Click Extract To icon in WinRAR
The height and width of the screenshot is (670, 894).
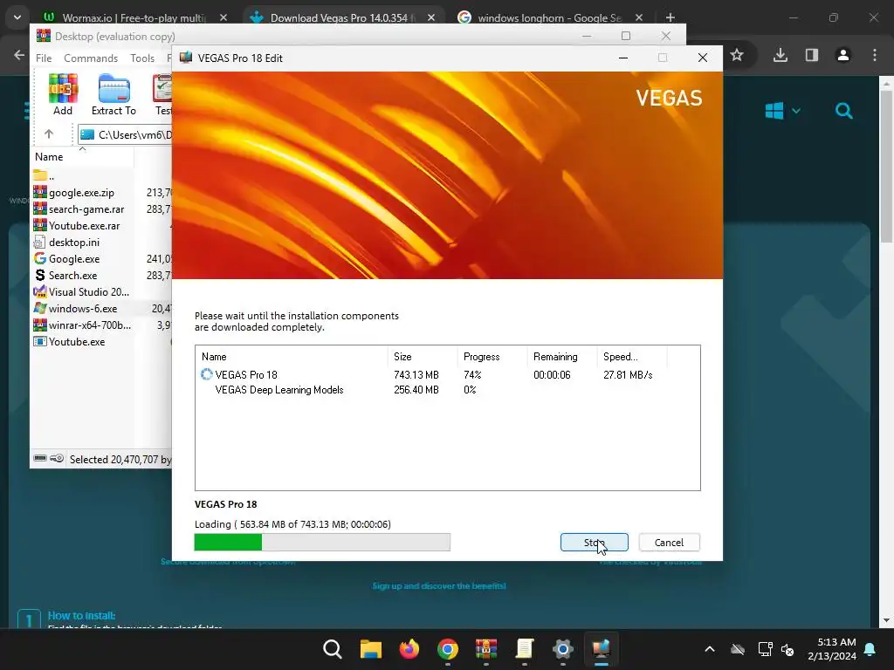(113, 94)
